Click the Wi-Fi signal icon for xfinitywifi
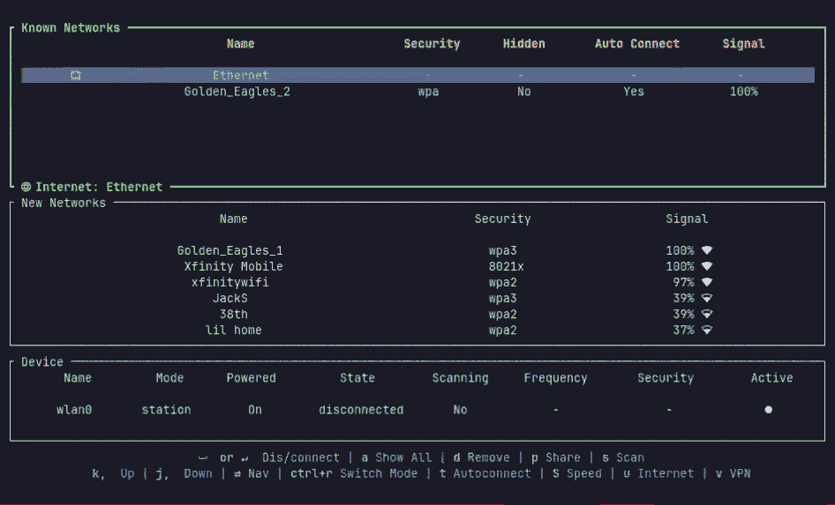The height and width of the screenshot is (505, 835). 707,282
